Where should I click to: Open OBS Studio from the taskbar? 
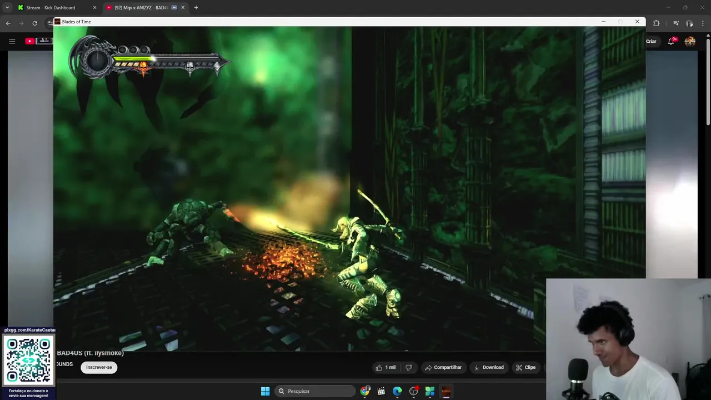click(x=413, y=391)
